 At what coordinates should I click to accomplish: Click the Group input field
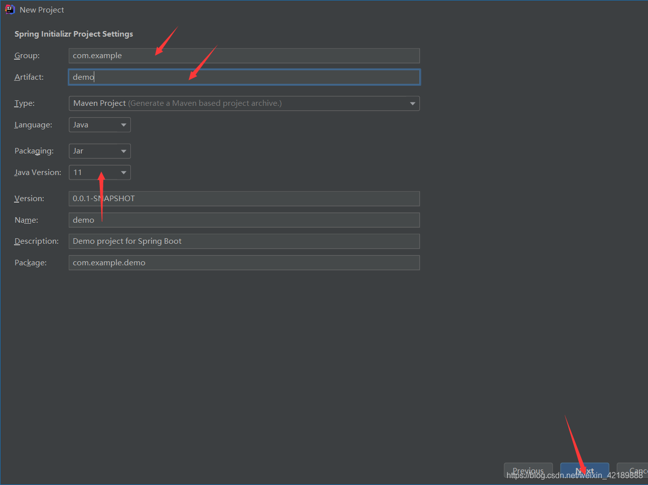tap(244, 56)
